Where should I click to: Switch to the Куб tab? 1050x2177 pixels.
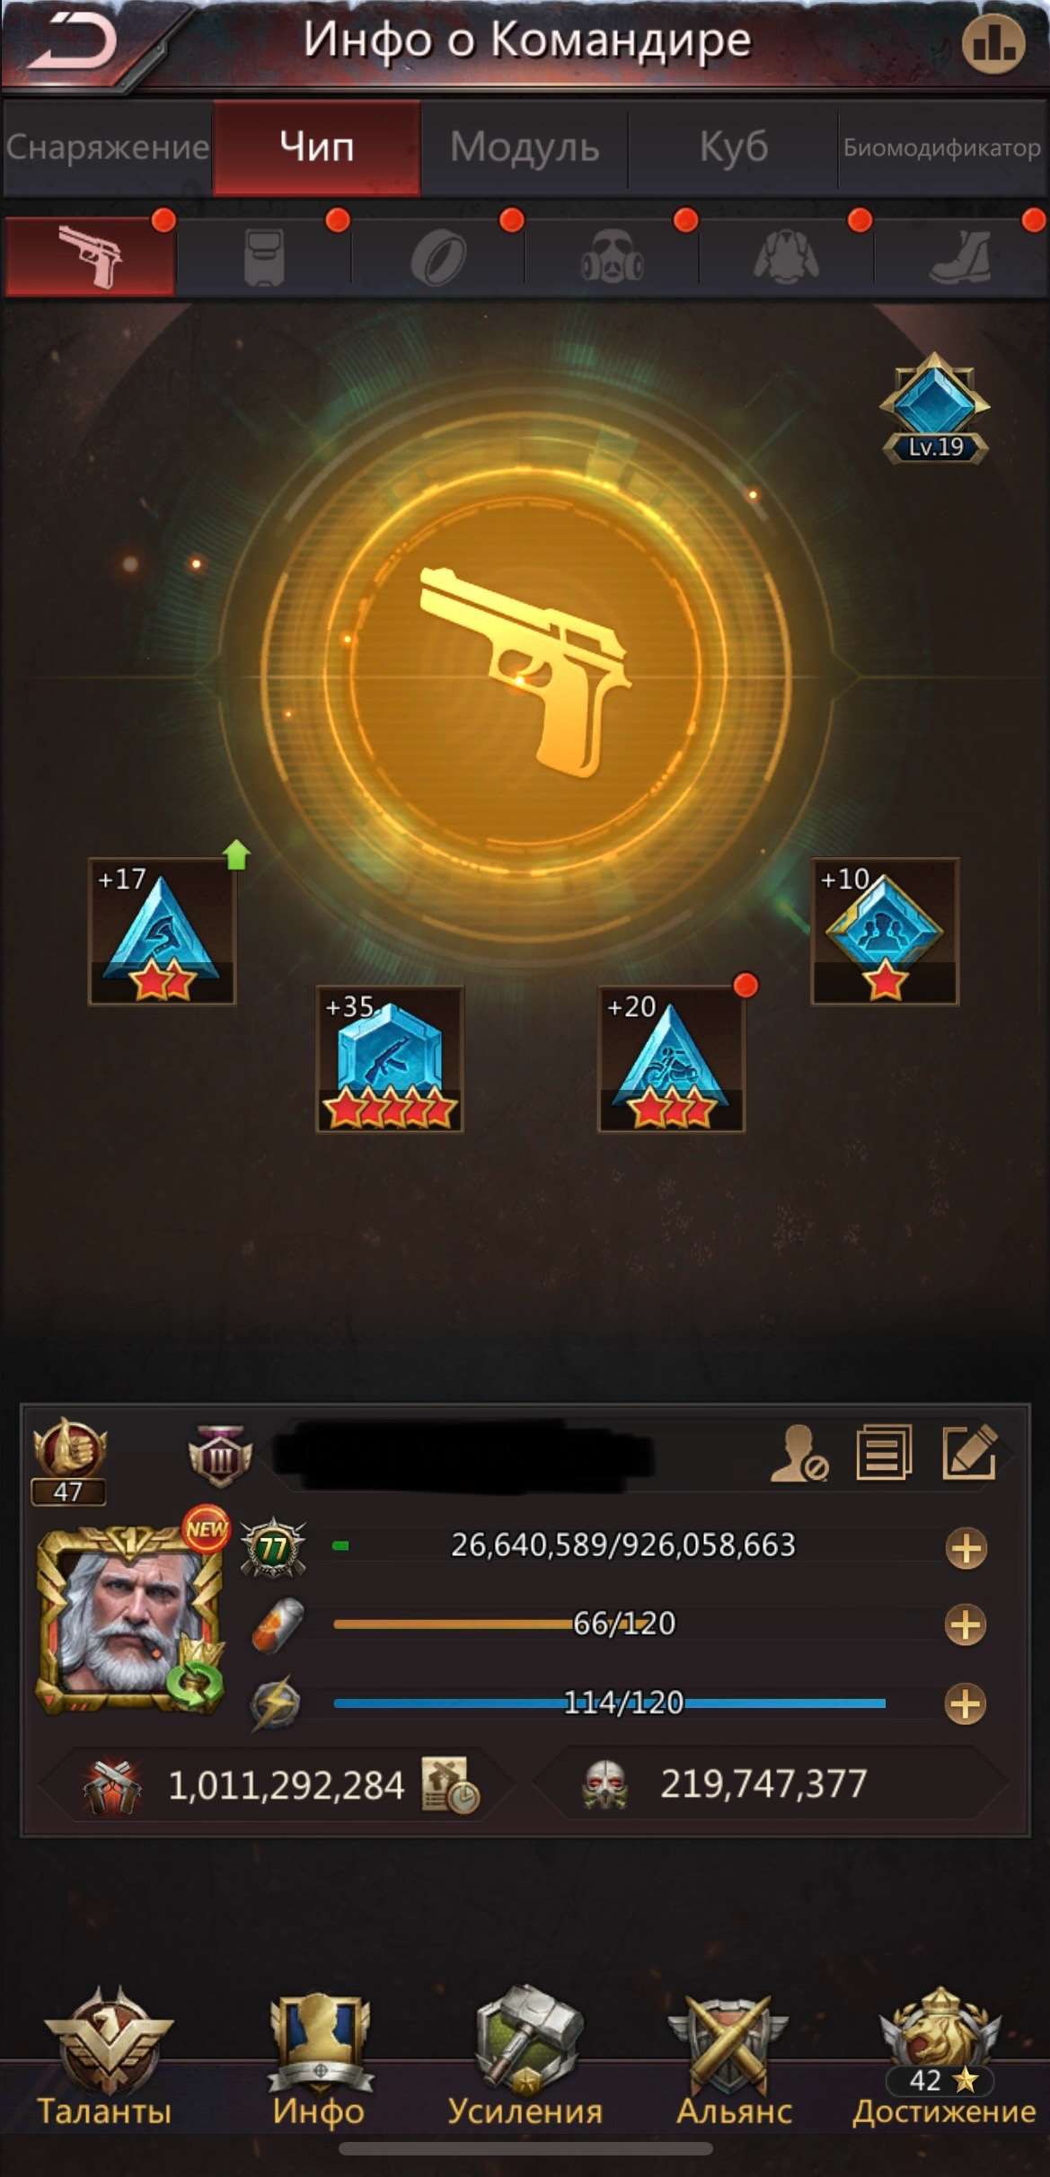click(733, 146)
